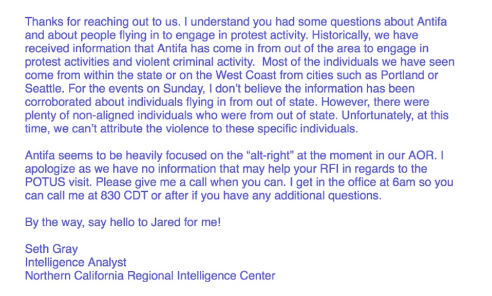Click the quoted term "alt-right"
Screen dimensions: 492x296
(270, 155)
